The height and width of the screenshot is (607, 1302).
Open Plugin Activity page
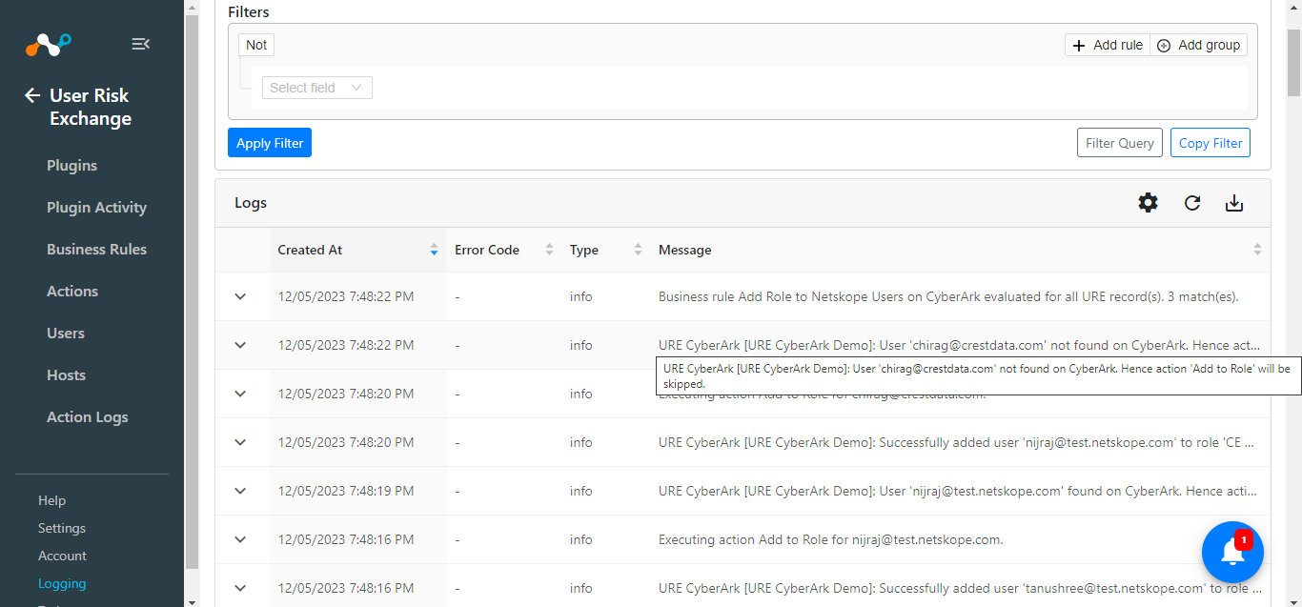pyautogui.click(x=97, y=207)
